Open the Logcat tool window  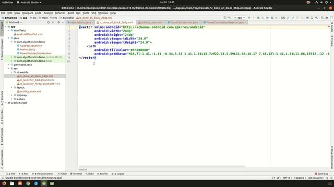click(x=118, y=173)
